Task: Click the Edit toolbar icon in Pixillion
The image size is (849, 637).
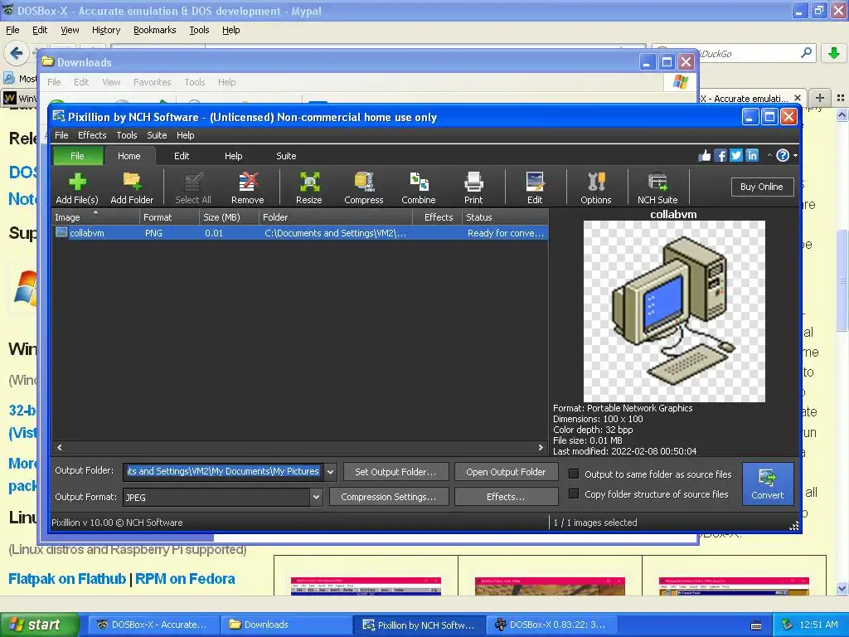Action: pyautogui.click(x=535, y=188)
